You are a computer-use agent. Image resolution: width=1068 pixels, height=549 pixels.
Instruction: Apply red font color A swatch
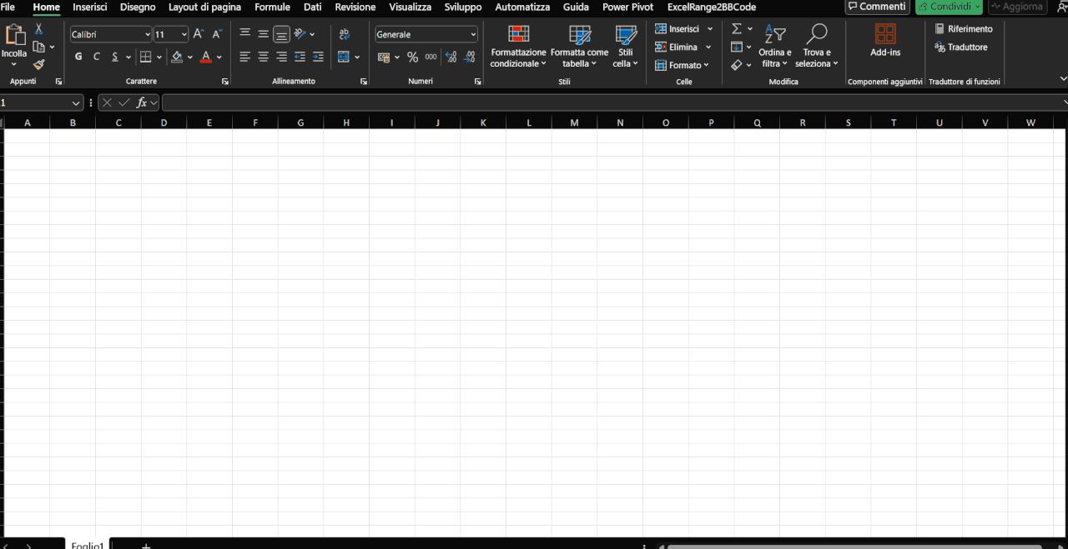pyautogui.click(x=205, y=57)
